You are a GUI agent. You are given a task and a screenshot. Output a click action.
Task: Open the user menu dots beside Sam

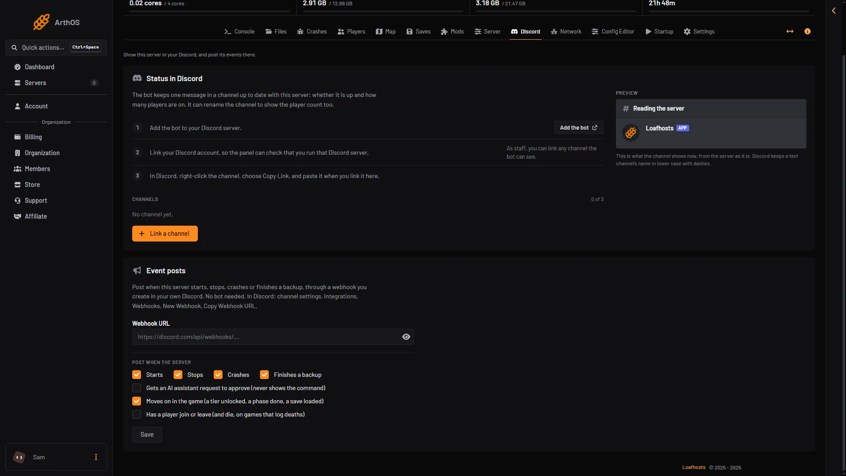96,457
